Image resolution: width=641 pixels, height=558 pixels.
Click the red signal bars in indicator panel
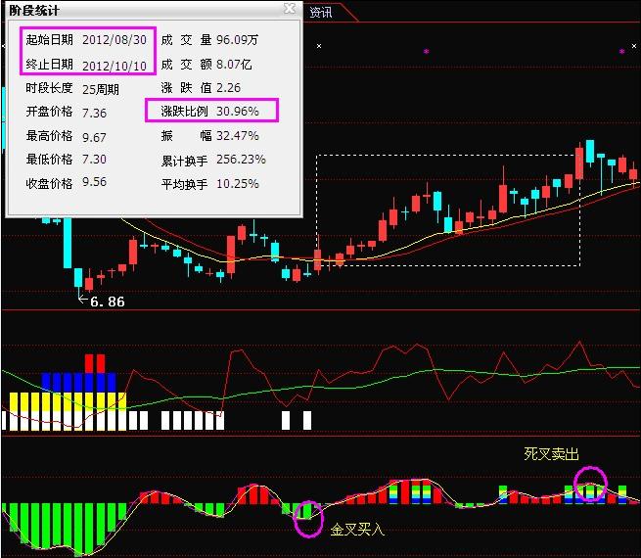click(x=95, y=363)
